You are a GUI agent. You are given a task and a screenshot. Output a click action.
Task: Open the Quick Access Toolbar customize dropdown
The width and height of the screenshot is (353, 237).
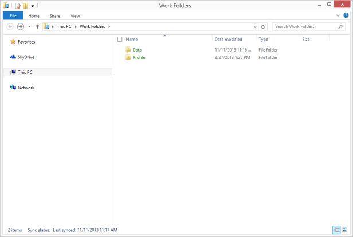[x=33, y=6]
